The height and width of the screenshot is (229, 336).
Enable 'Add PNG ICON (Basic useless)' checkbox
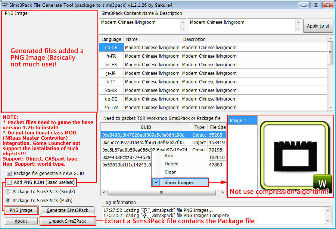(9, 182)
